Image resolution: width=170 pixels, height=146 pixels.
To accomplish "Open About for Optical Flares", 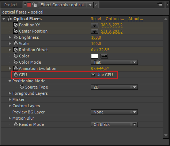I will click(x=136, y=19).
